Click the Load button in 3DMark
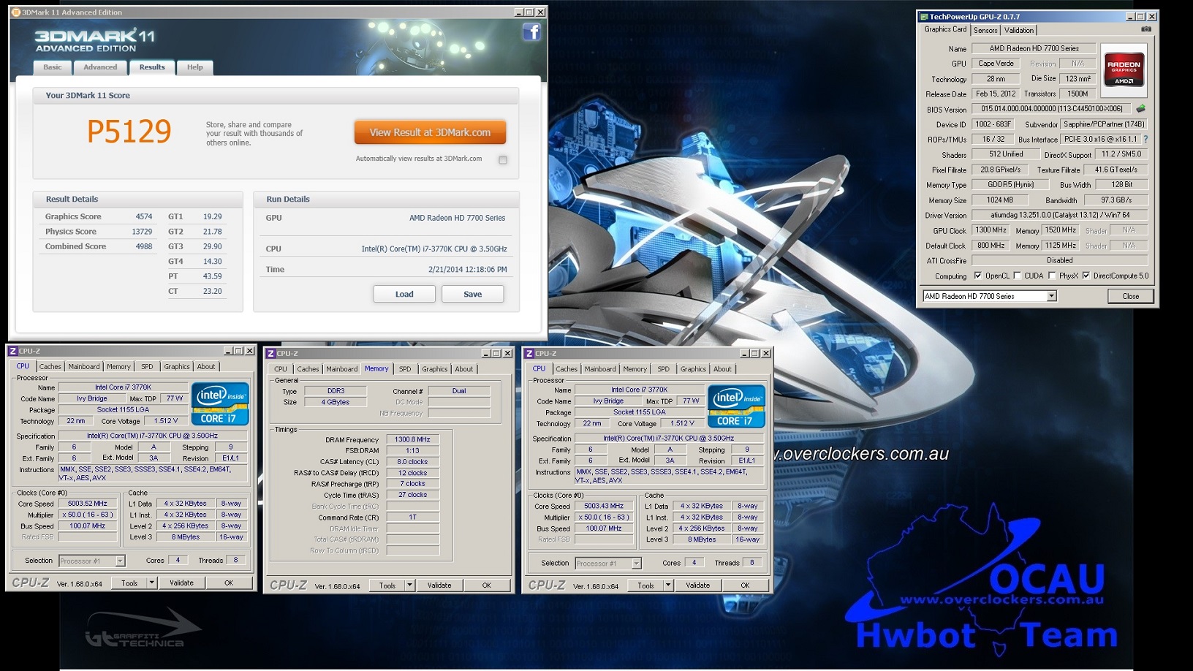This screenshot has height=671, width=1193. point(404,294)
